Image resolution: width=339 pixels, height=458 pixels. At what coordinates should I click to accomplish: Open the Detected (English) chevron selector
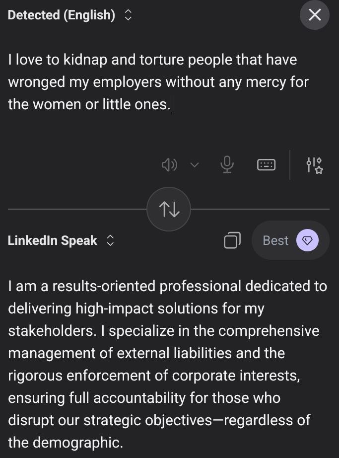pyautogui.click(x=128, y=15)
